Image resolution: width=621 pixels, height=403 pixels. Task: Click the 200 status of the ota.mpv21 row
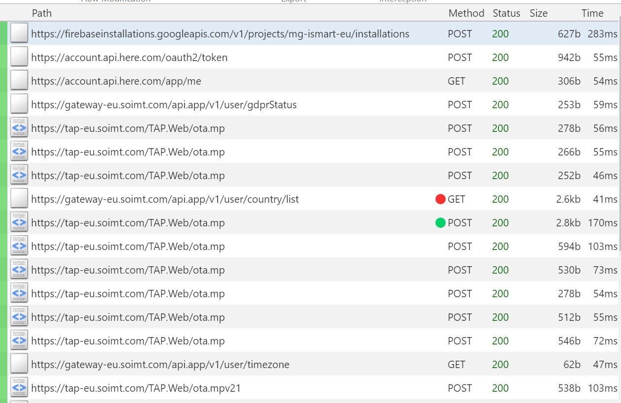pyautogui.click(x=500, y=388)
